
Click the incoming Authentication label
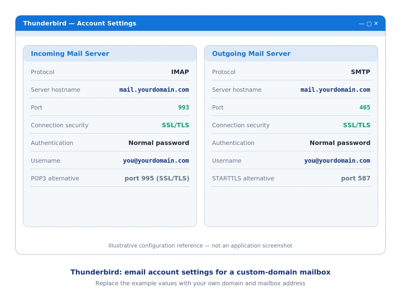click(x=52, y=143)
